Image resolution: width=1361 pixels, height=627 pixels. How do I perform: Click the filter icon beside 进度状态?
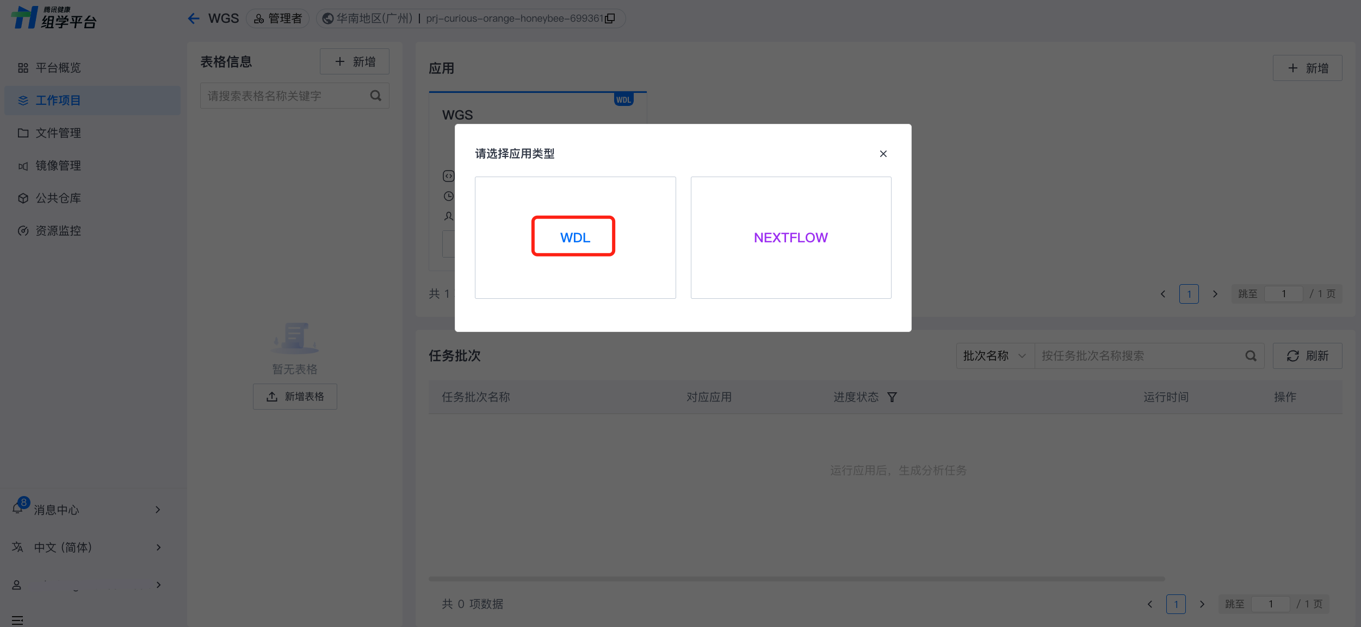click(892, 397)
